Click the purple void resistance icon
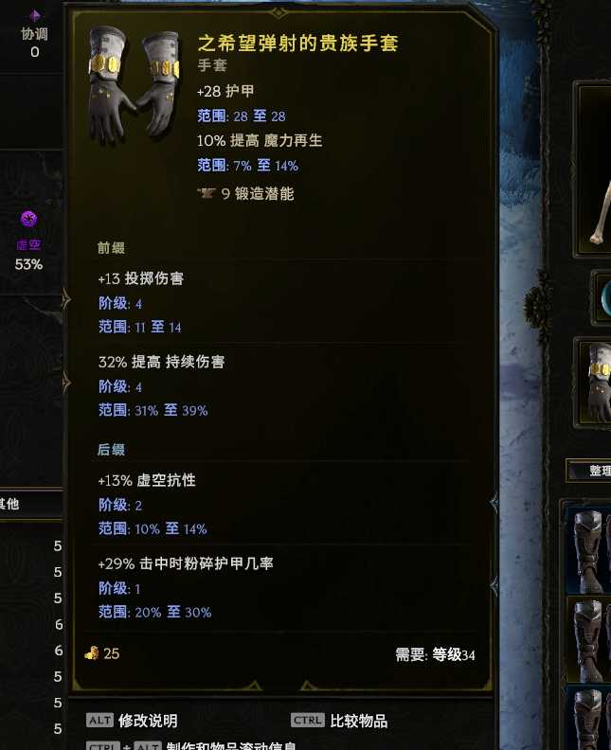This screenshot has width=611, height=750. 28,219
